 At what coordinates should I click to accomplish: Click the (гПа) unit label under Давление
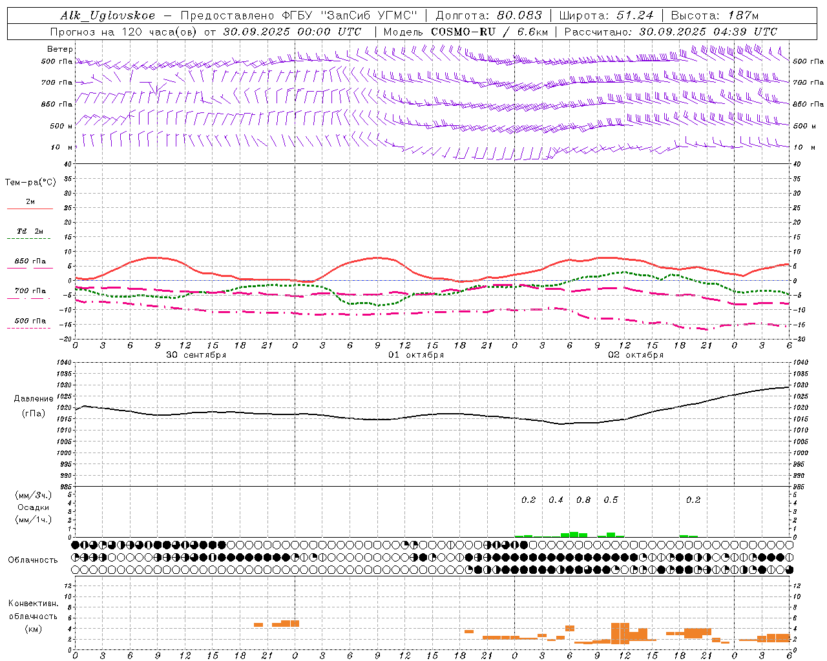pos(34,413)
